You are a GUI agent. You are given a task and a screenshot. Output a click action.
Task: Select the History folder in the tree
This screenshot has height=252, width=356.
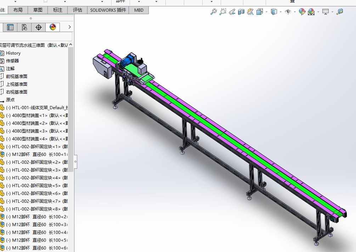tap(13, 53)
